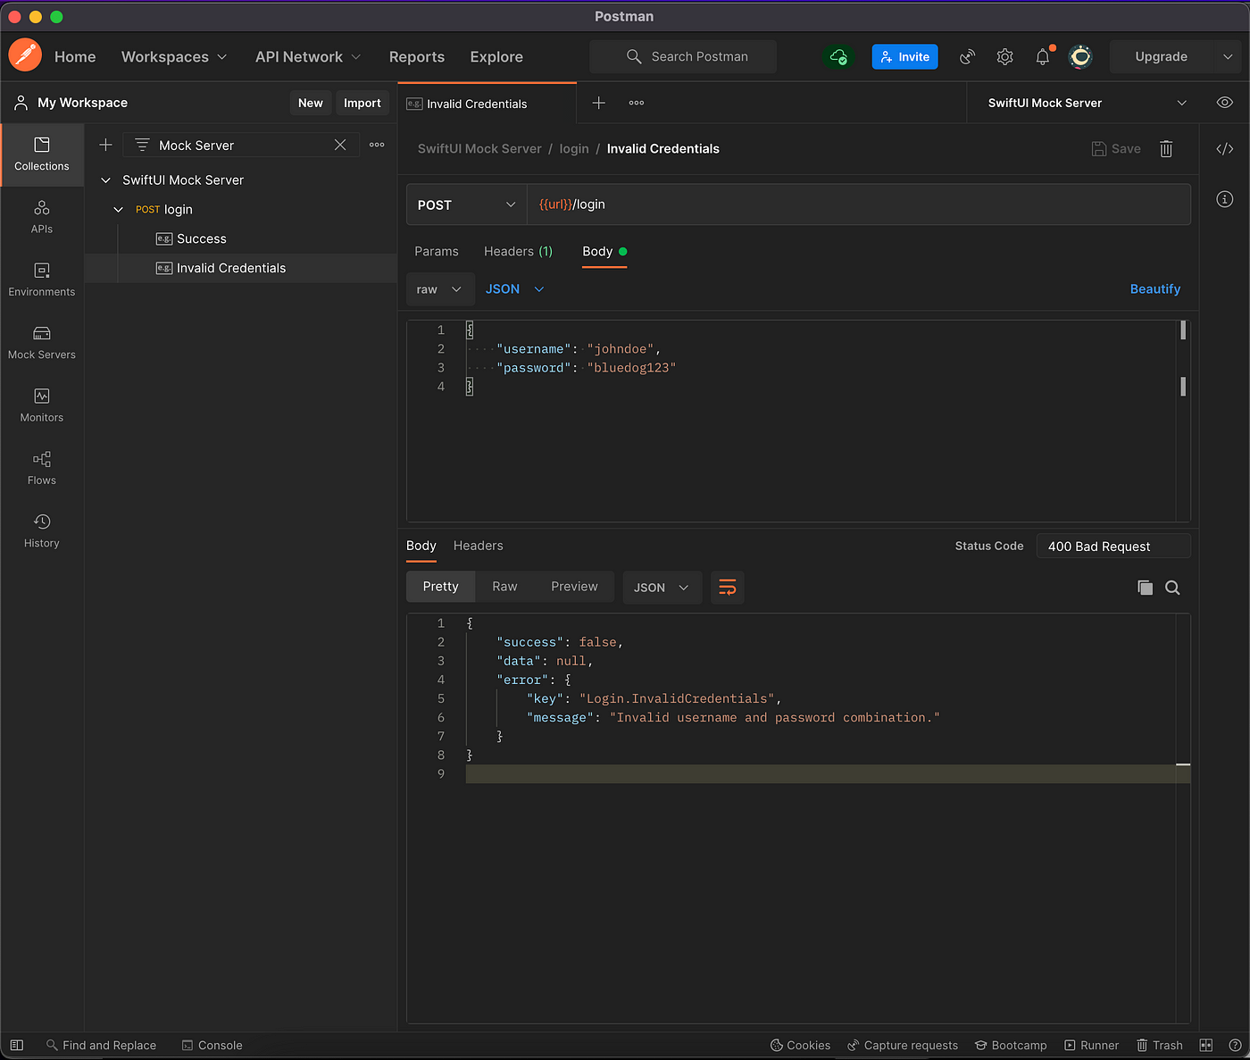Switch to request Headers (1) tab
Viewport: 1250px width, 1060px height.
519,252
